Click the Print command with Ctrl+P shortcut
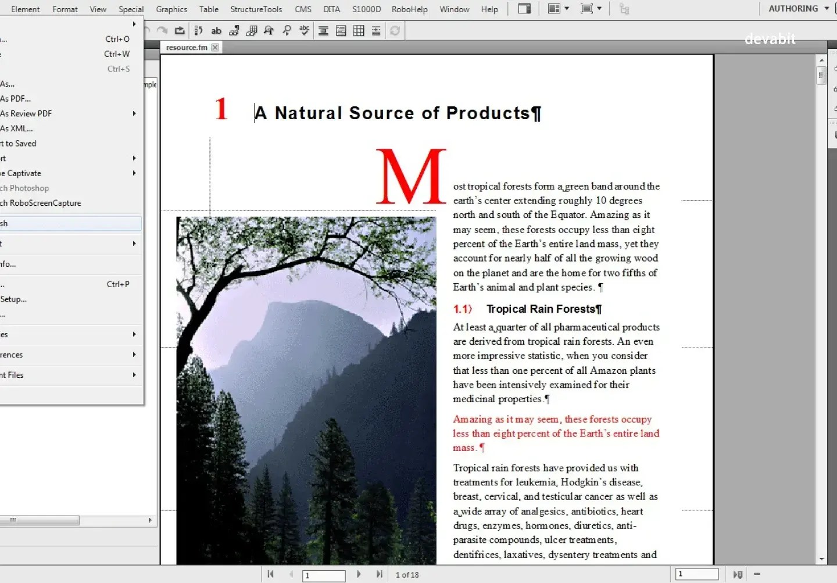The height and width of the screenshot is (583, 837). tap(58, 284)
